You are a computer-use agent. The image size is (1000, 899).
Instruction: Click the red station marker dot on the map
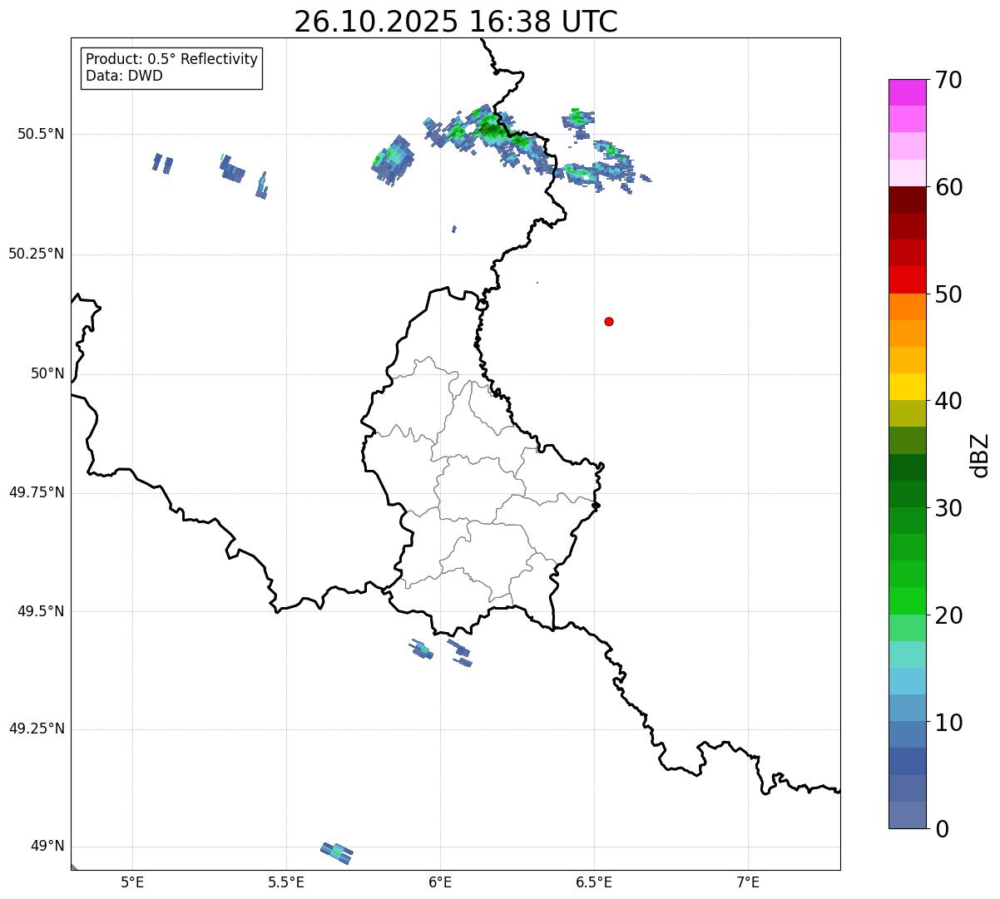coord(609,322)
